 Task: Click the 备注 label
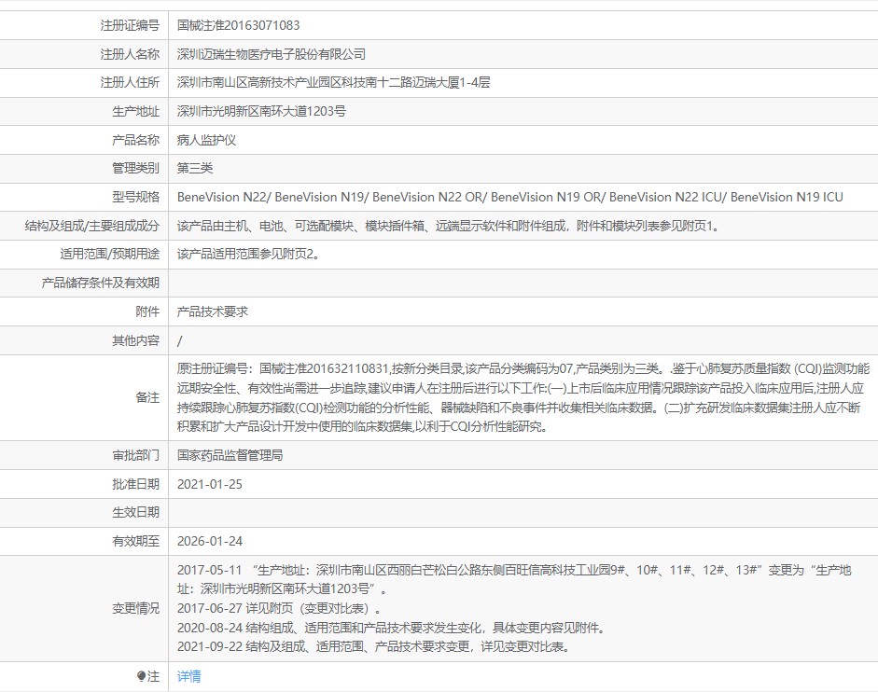147,397
